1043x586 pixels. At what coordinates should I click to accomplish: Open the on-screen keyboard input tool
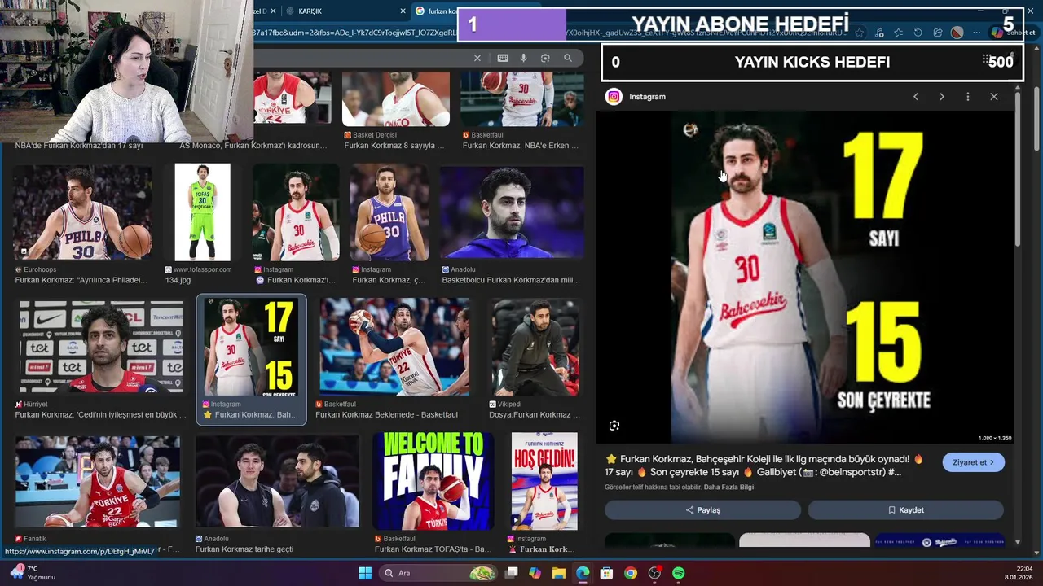point(503,58)
